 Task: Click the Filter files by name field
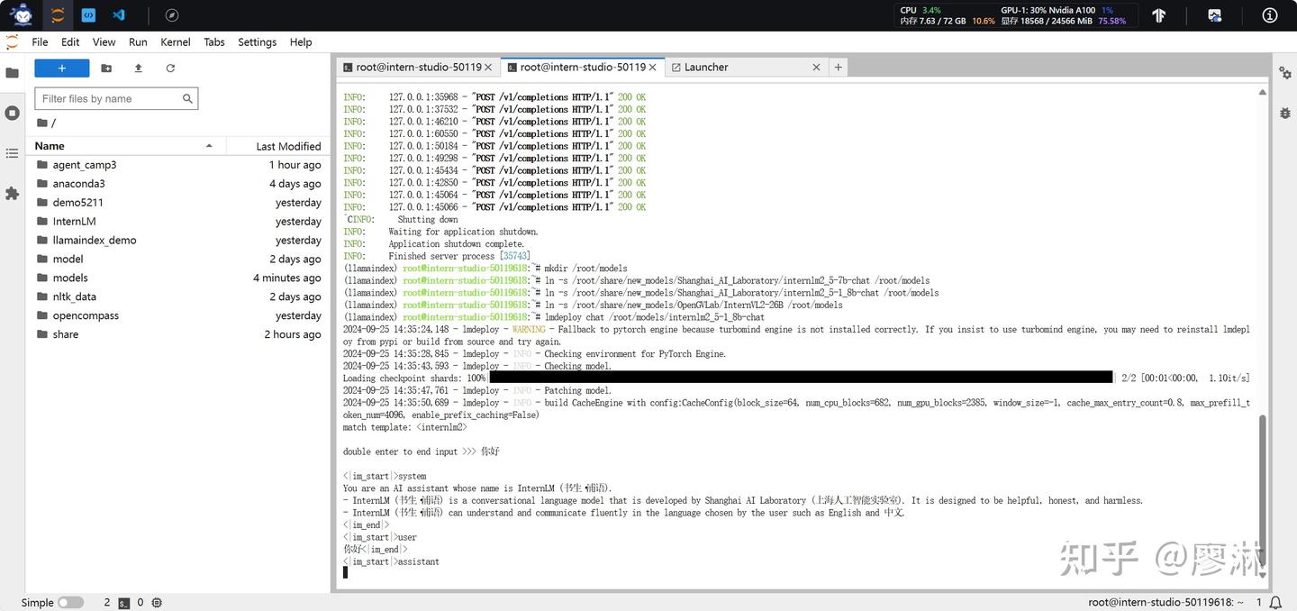pyautogui.click(x=116, y=98)
